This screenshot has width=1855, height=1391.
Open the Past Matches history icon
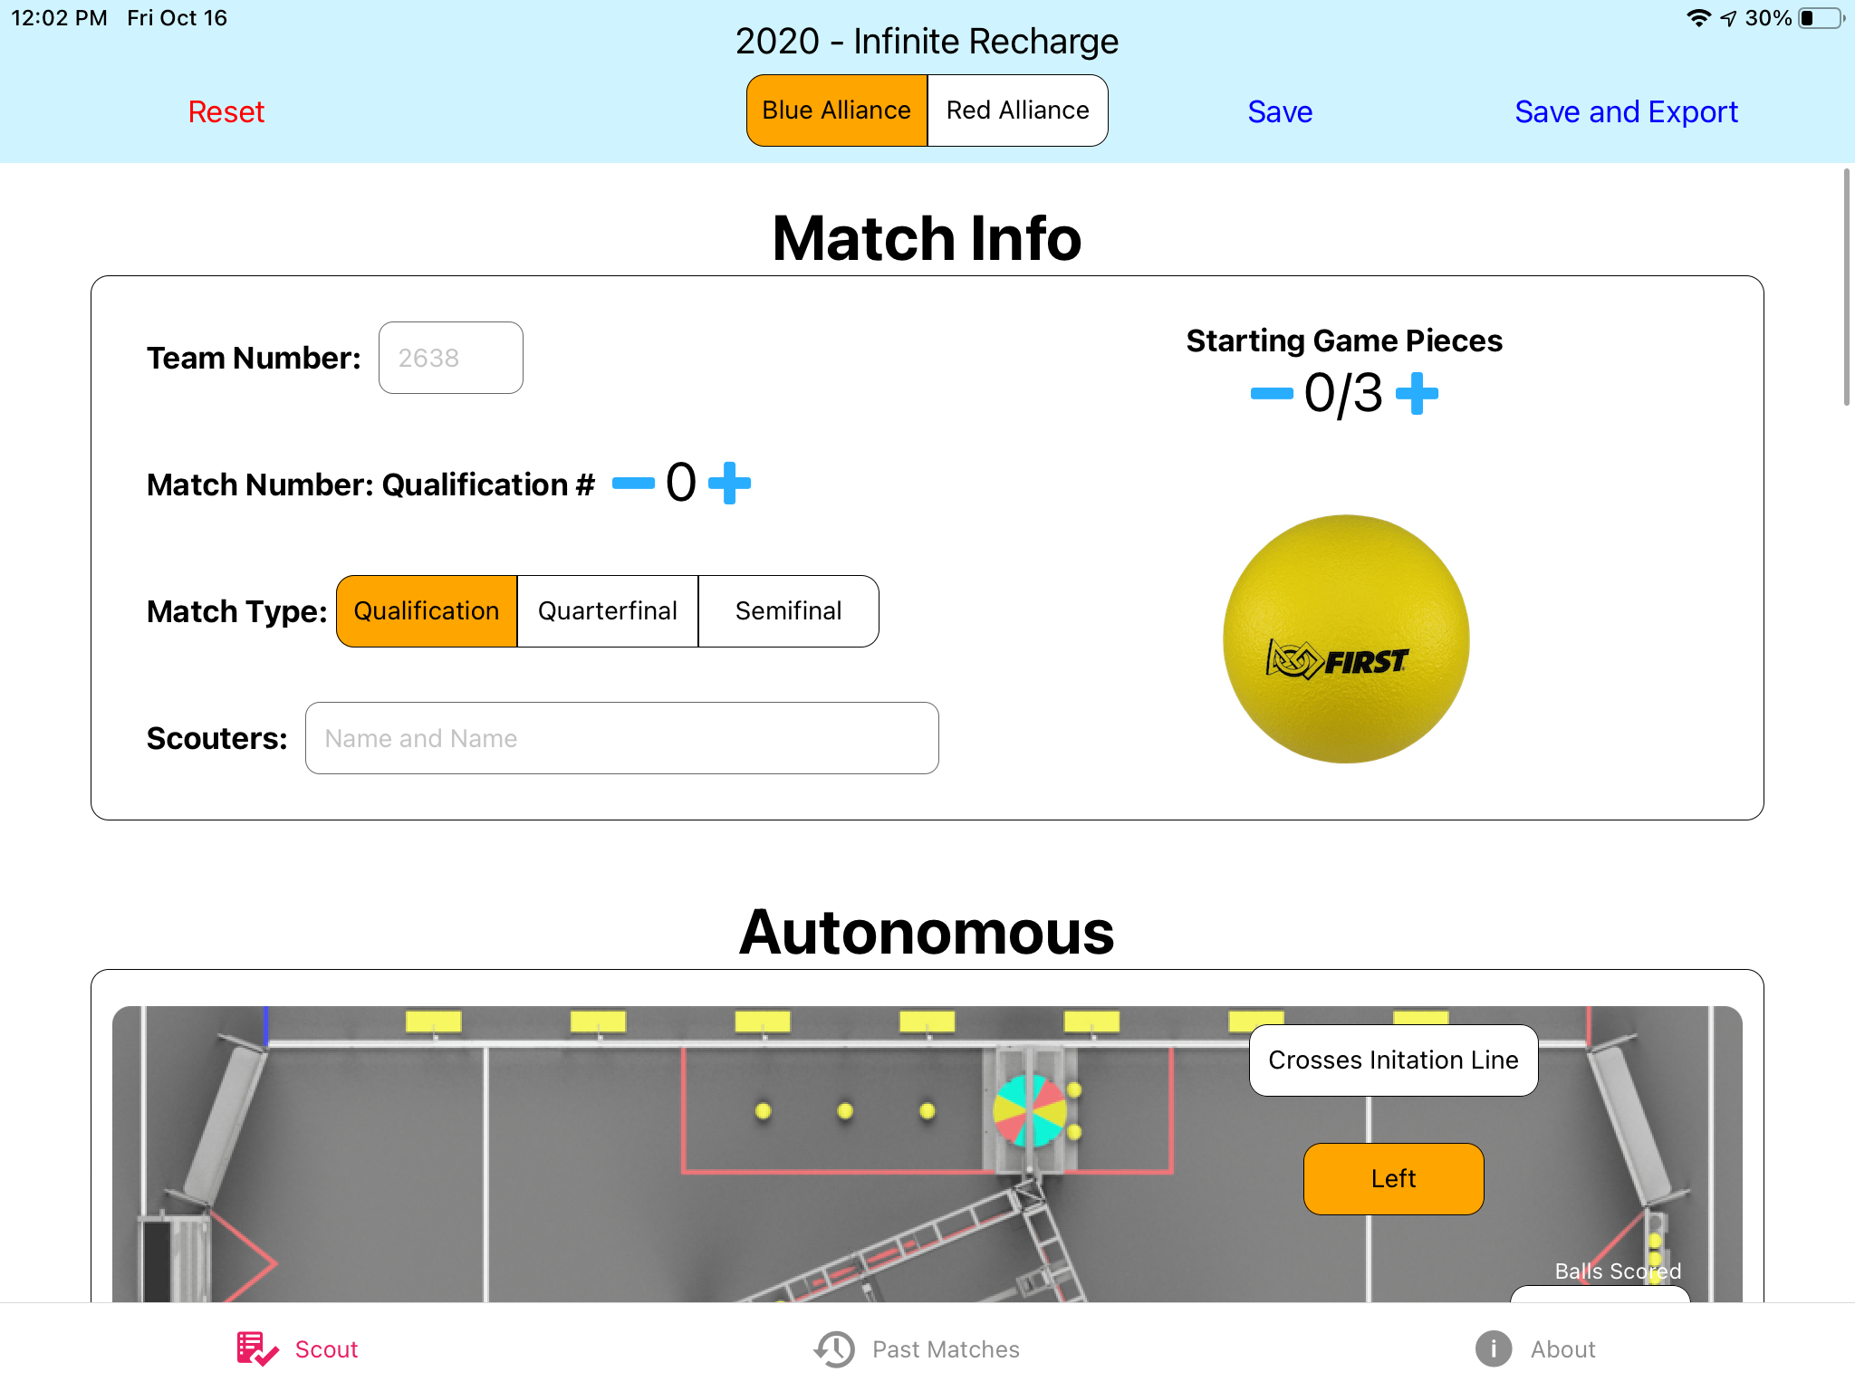click(834, 1348)
